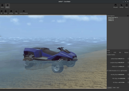Image resolution: width=129 pixels, height=91 pixels.
Task: Click the Altitude stepper arrows
Action: 128,67
